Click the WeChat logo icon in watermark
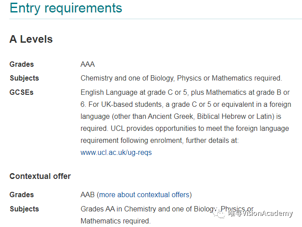 pyautogui.click(x=219, y=213)
